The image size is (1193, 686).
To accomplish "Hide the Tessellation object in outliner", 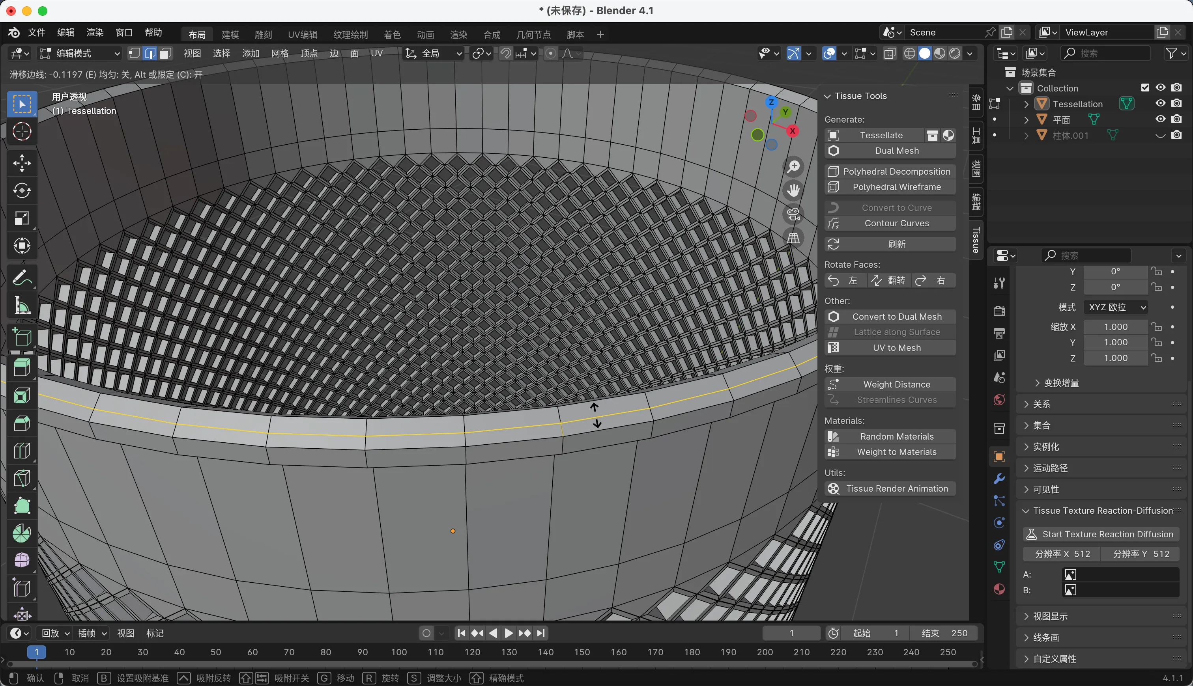I will click(x=1161, y=104).
